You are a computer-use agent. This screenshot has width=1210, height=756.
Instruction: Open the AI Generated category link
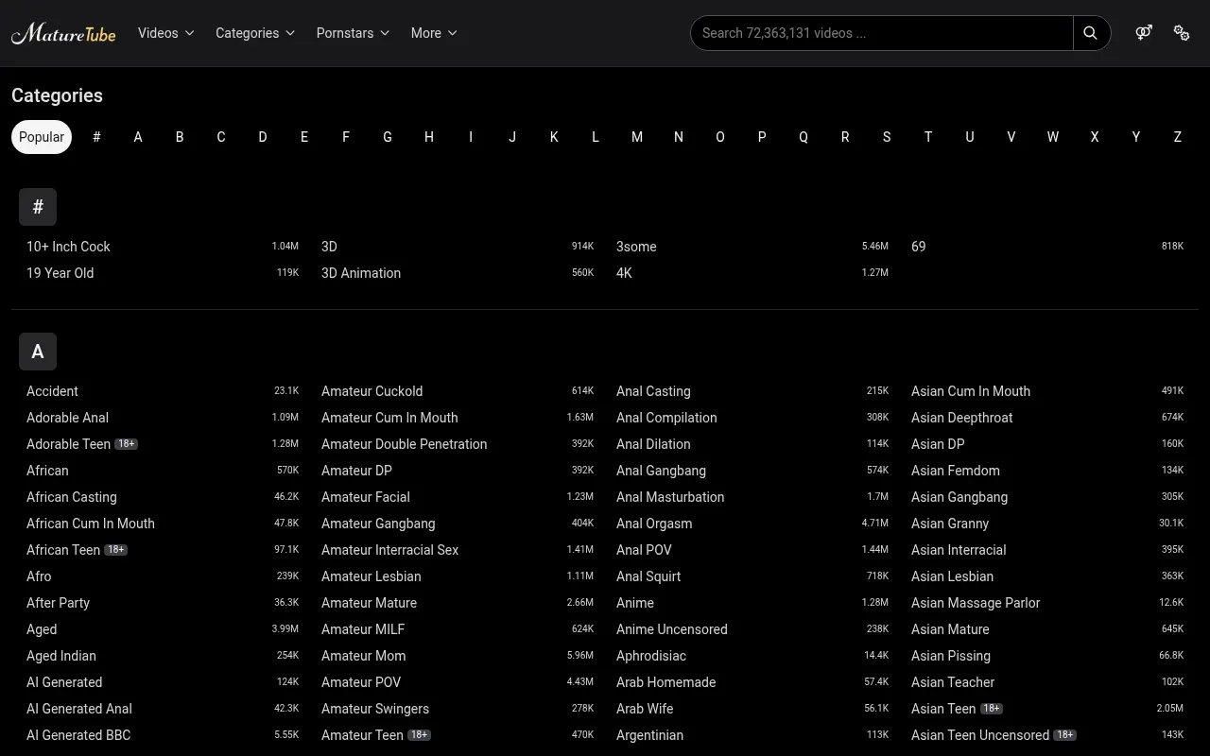point(64,682)
